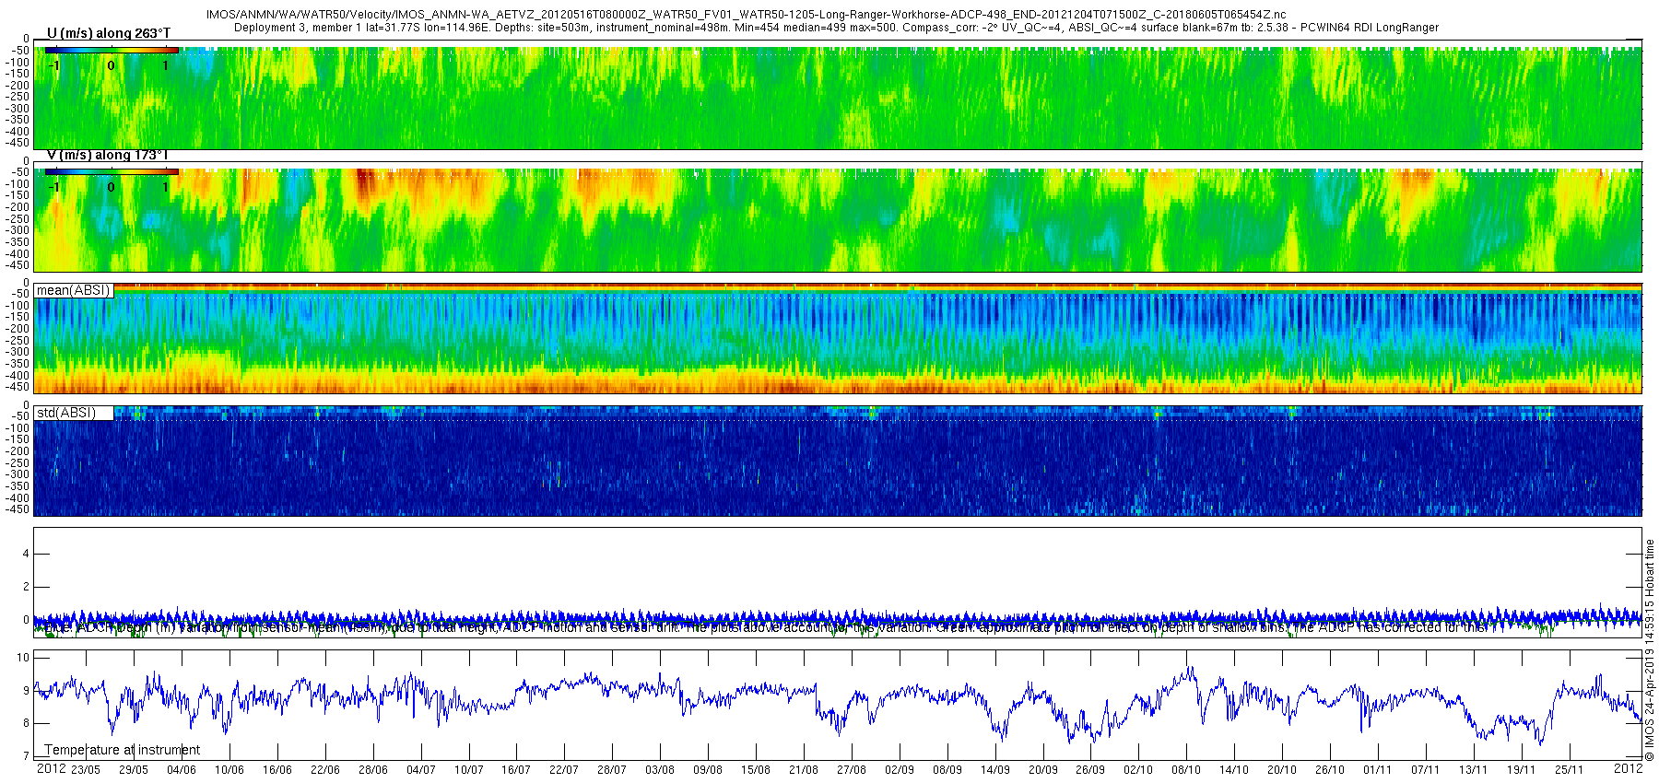Click the '21/08' date tick label
1659x783 pixels.
(804, 770)
